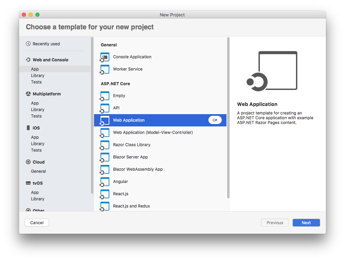
Task: Pick the Blazor Server App template icon
Action: pyautogui.click(x=104, y=157)
